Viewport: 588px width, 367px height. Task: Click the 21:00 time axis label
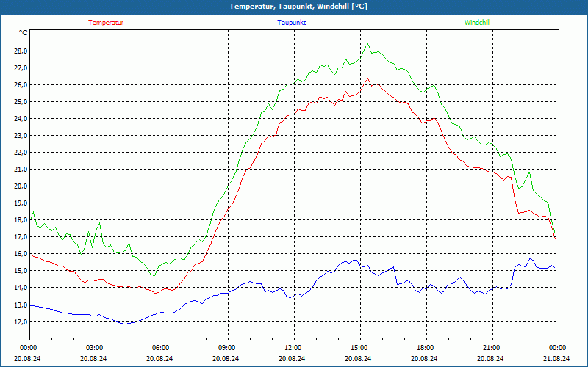492,347
